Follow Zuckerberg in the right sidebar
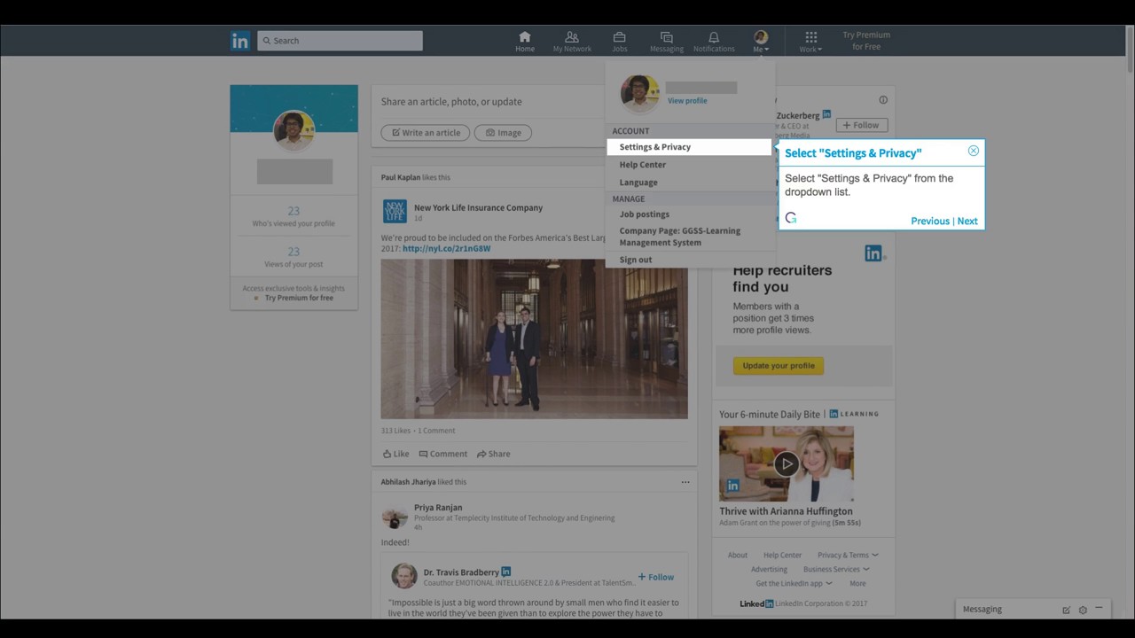 tap(861, 125)
